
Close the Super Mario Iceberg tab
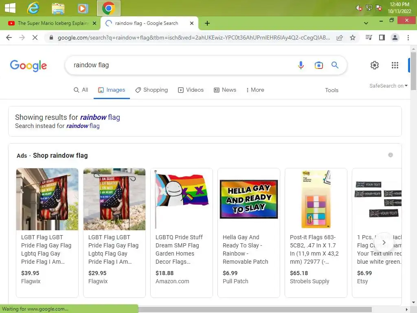[x=94, y=23]
